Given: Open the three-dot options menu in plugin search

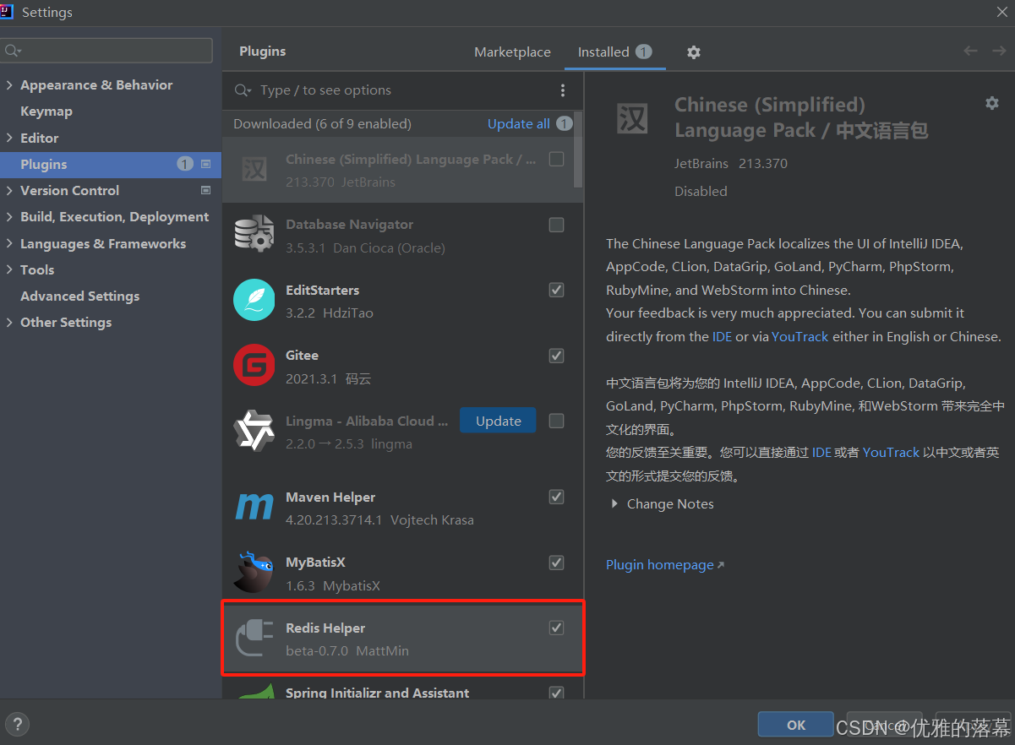Looking at the screenshot, I should (563, 90).
